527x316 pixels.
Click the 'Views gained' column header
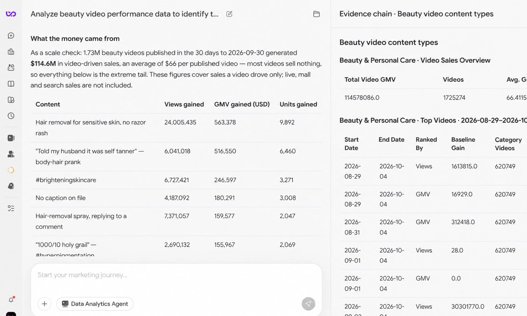tap(184, 104)
